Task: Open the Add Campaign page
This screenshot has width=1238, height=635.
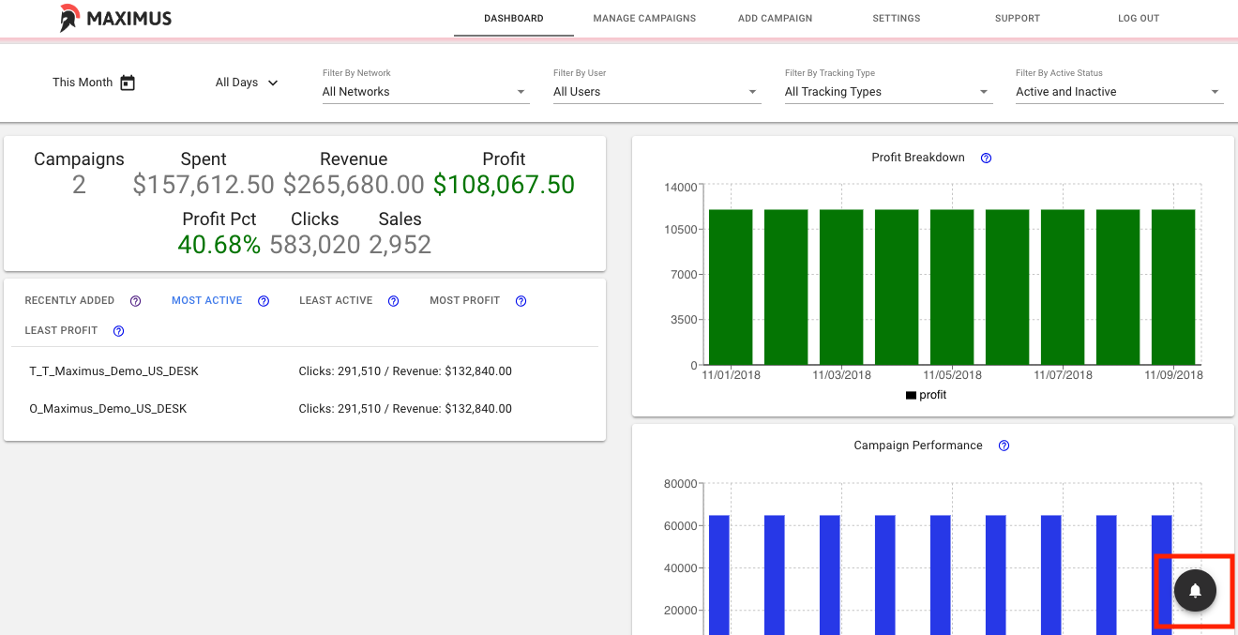Action: [776, 19]
